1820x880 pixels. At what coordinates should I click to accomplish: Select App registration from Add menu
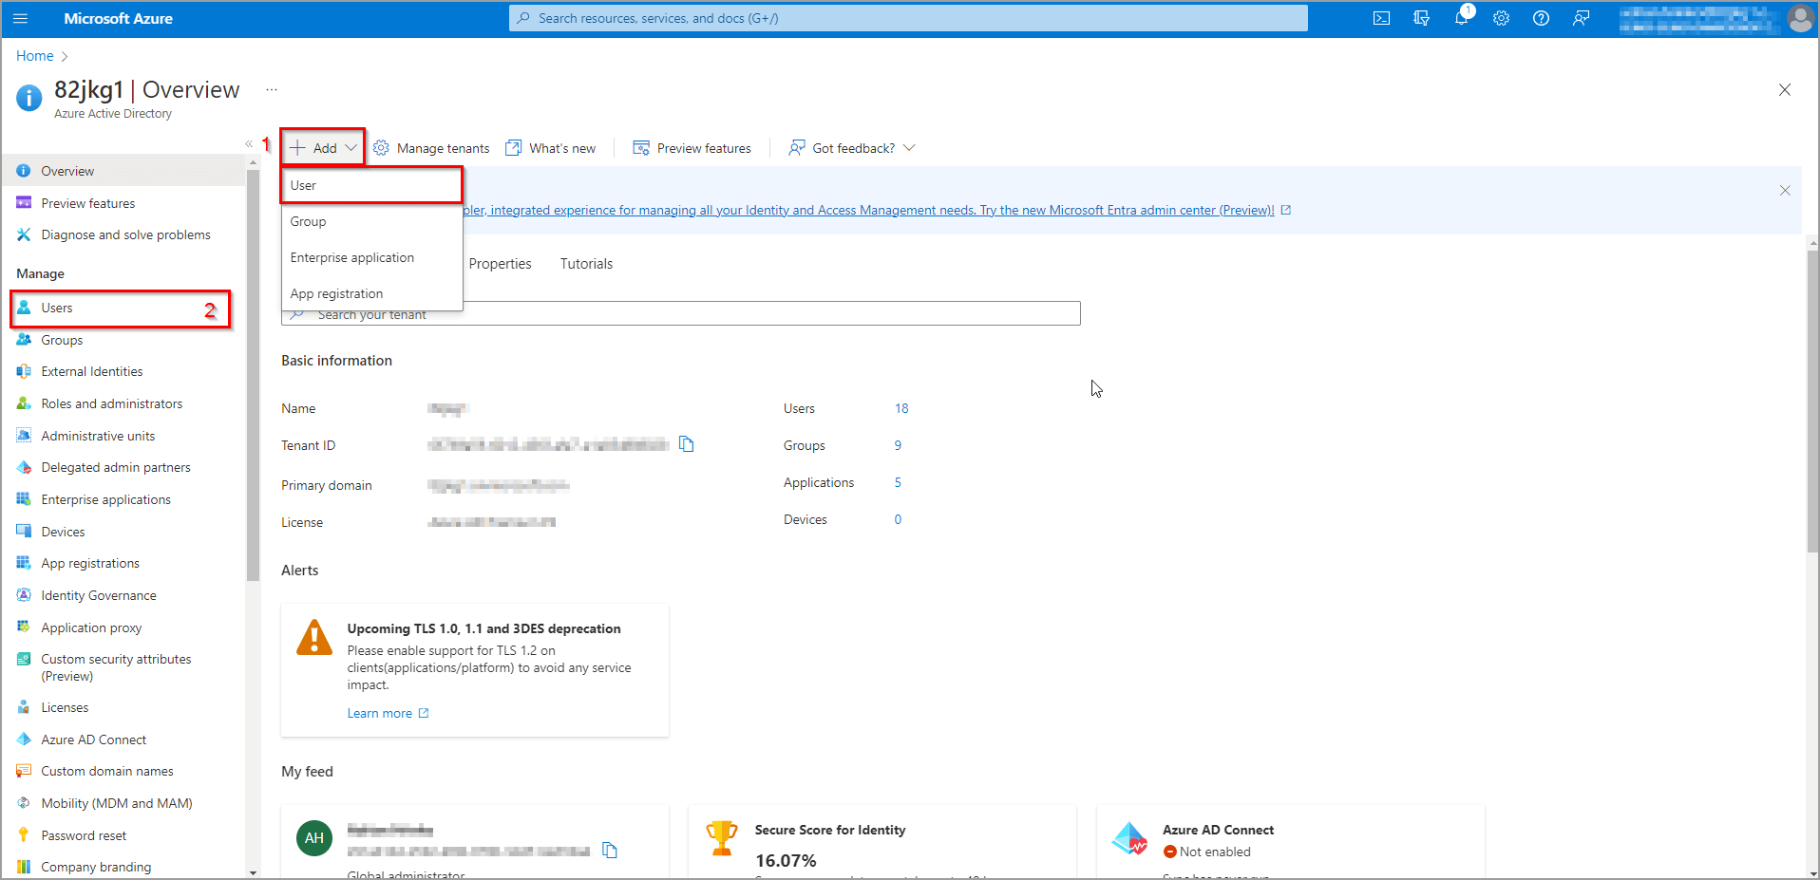(371, 293)
